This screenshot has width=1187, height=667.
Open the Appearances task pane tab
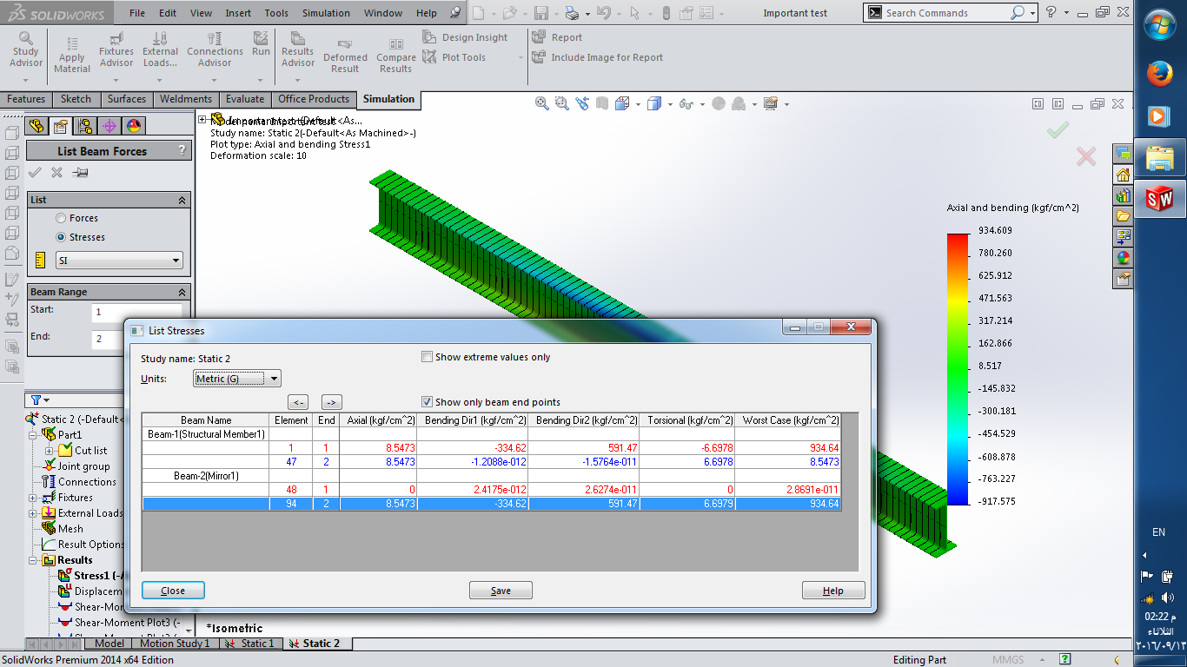(1124, 258)
